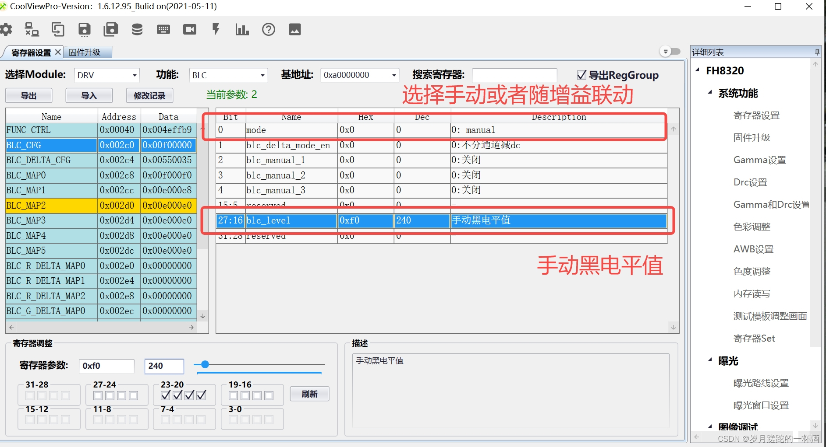Toggle the fourth checkbox in group 23-20
The width and height of the screenshot is (826, 447).
[x=201, y=395]
